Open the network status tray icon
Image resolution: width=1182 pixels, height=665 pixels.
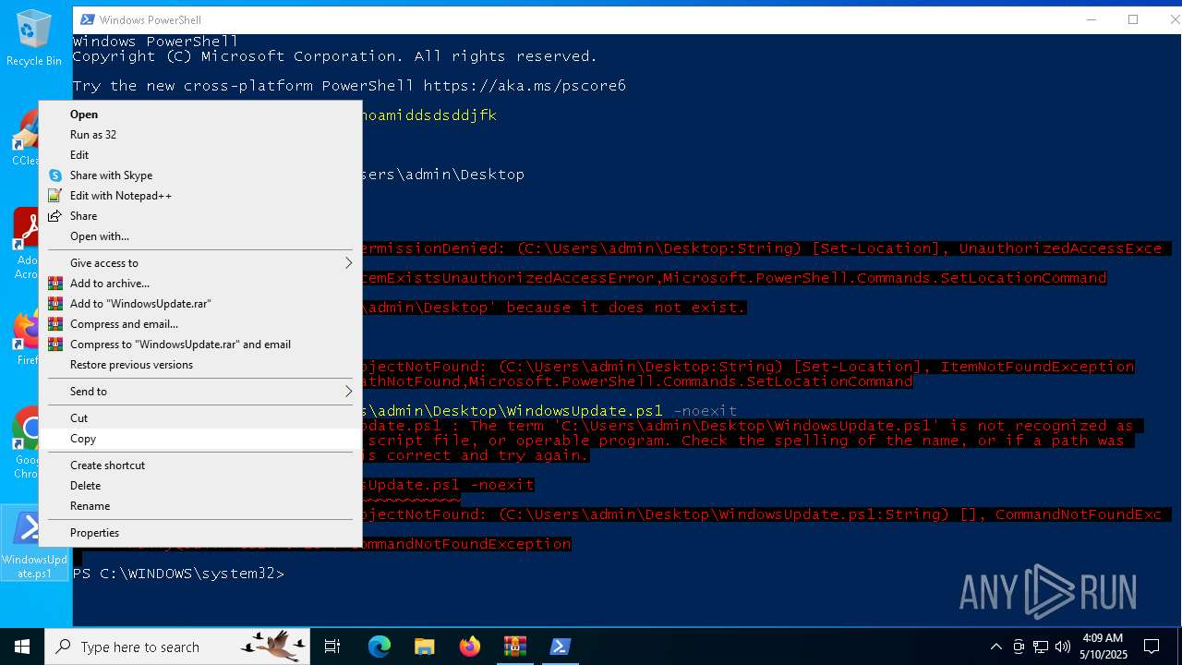click(1041, 647)
